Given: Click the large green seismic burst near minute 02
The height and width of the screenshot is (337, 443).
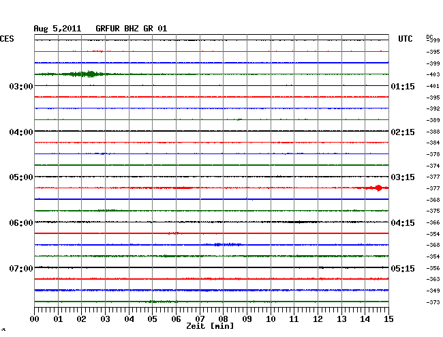Looking at the screenshot, I should point(85,74).
